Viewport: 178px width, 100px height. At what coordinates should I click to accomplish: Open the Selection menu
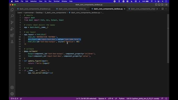point(33,1)
